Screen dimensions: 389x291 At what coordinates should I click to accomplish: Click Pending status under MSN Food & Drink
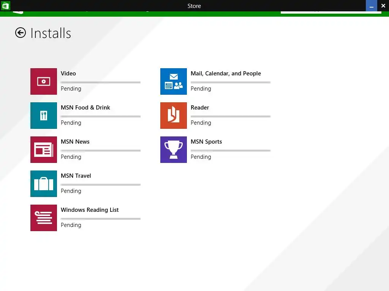(x=71, y=123)
